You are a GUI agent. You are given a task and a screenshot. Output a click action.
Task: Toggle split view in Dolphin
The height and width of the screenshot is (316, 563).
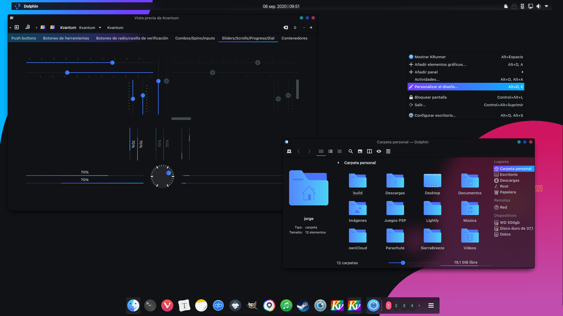click(x=369, y=151)
